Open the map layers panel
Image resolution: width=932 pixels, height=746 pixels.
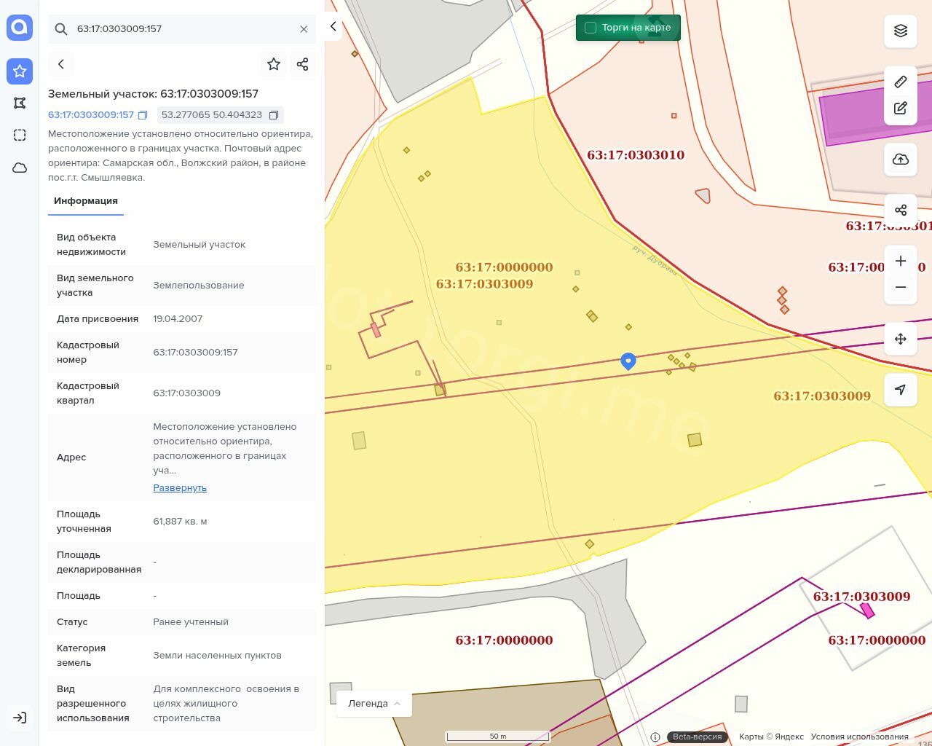[901, 31]
